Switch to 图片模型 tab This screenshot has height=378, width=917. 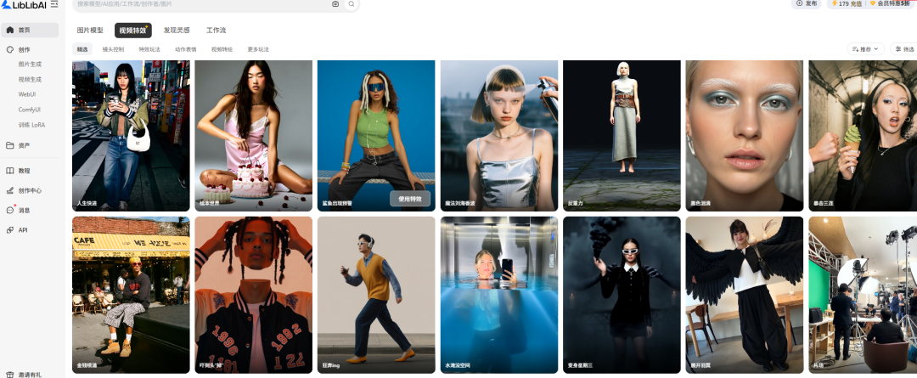click(90, 31)
